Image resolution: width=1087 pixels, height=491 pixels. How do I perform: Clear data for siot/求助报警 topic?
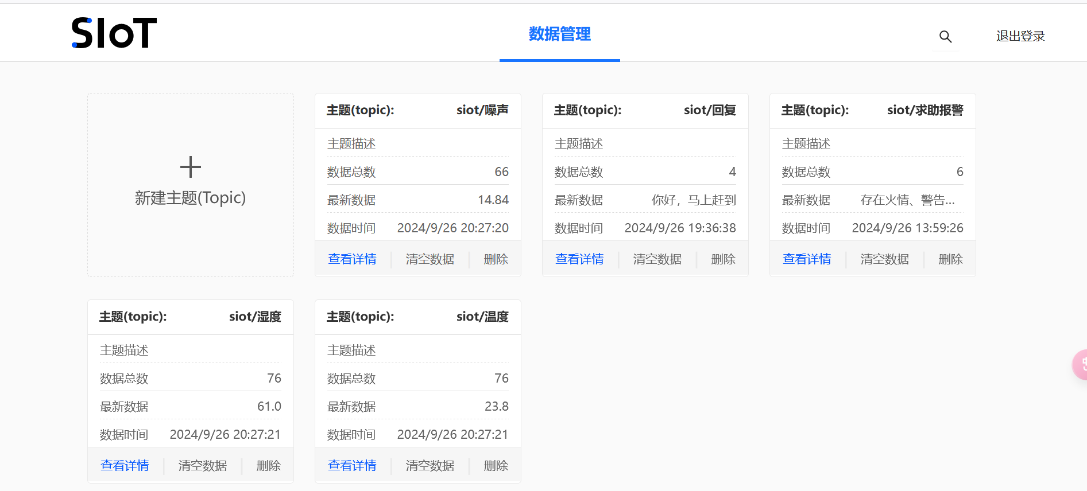tap(885, 259)
